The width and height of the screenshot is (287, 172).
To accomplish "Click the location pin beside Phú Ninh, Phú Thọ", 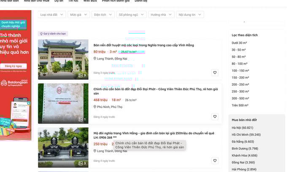I will point(95,107).
